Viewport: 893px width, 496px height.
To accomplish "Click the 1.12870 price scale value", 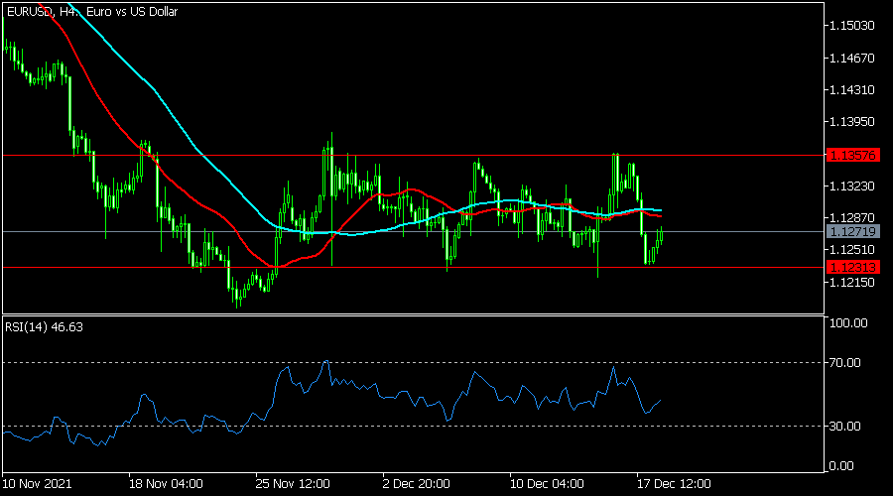I will [852, 217].
